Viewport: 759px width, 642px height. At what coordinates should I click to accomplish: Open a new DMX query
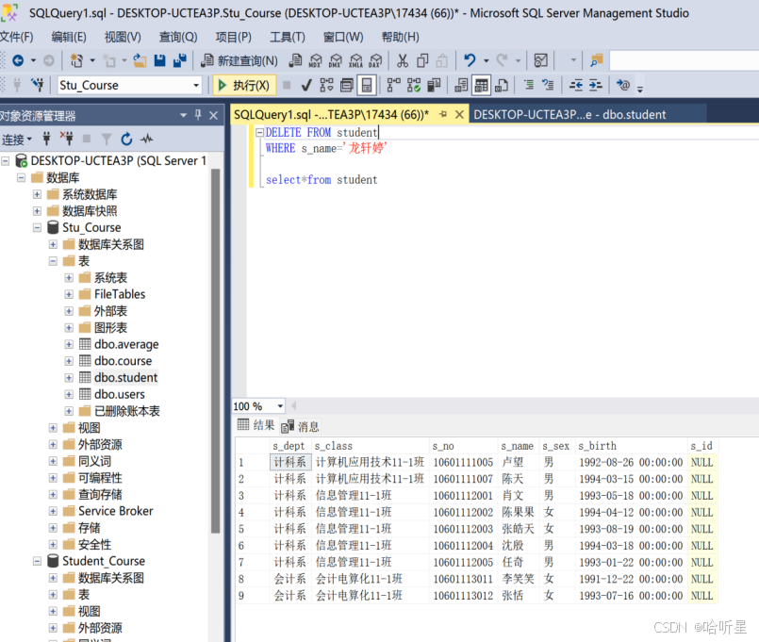click(x=335, y=60)
